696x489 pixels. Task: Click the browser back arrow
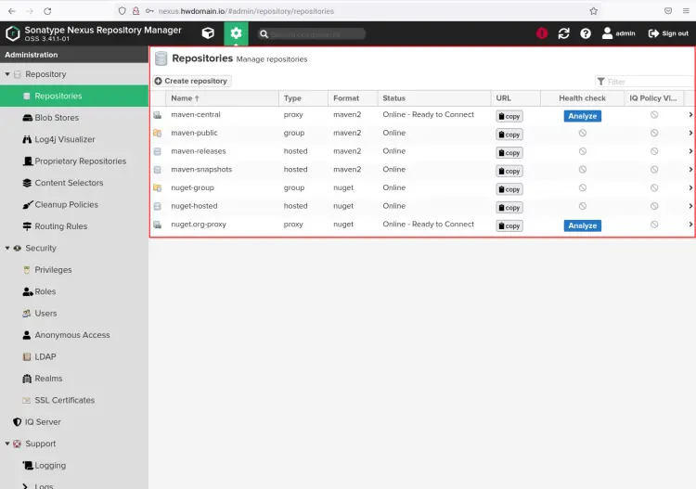point(12,11)
